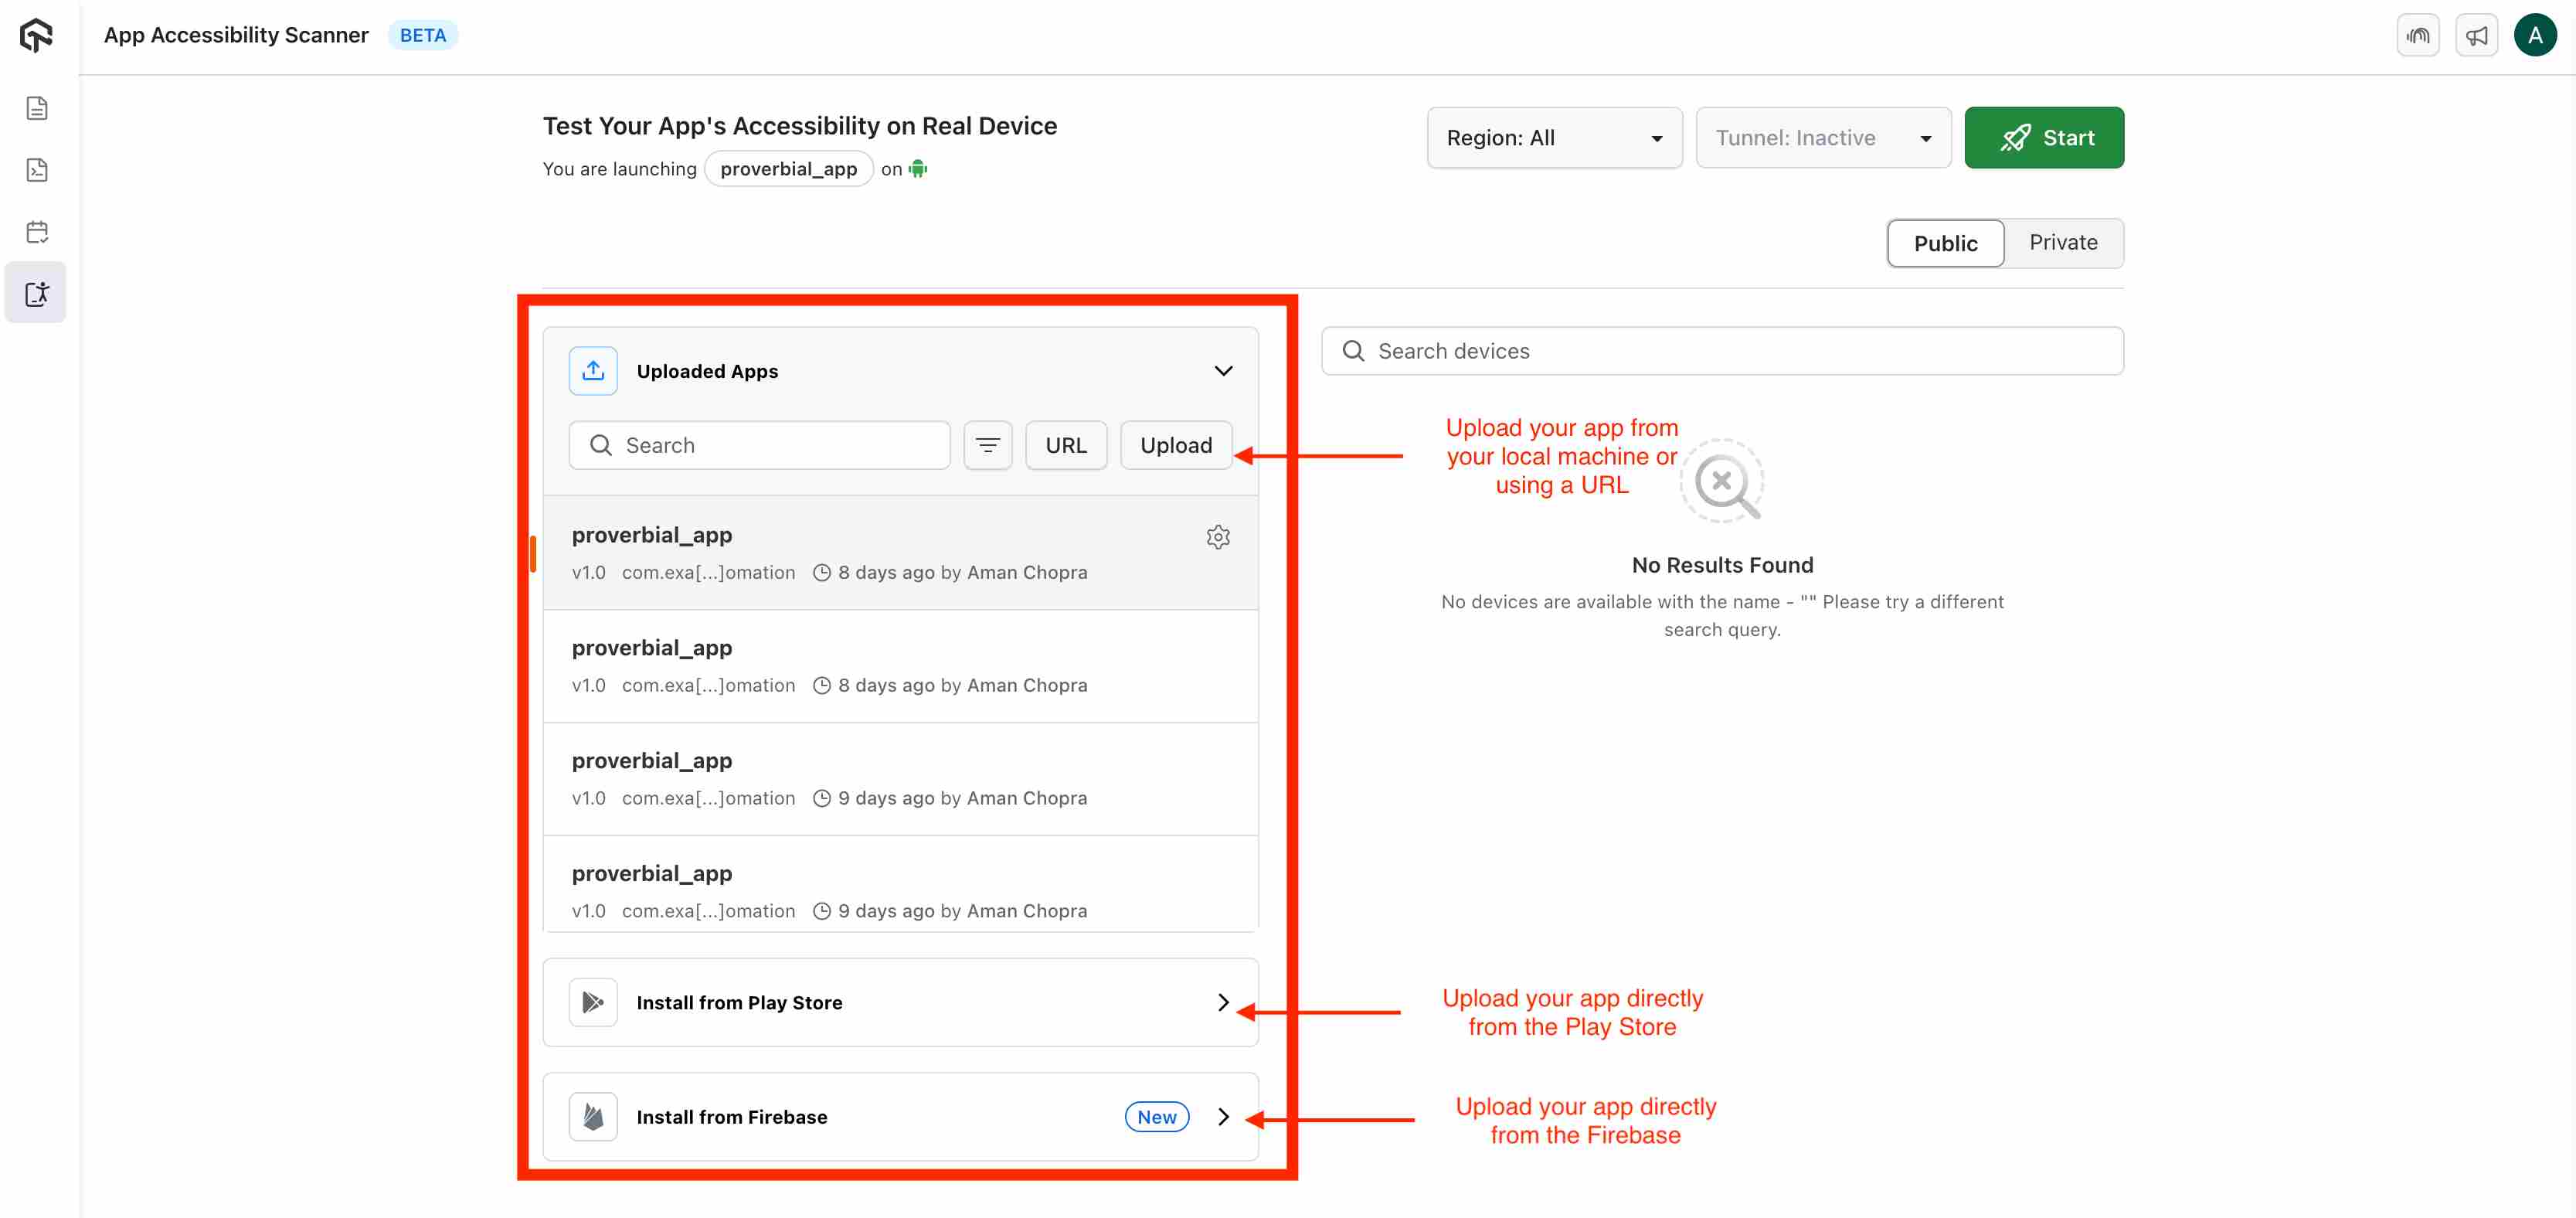2576x1218 pixels.
Task: Open the document icon in the sidebar
Action: [37, 108]
